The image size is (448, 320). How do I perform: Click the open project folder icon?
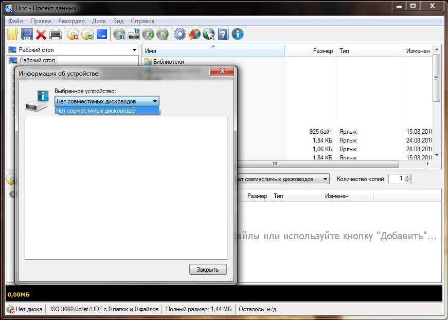(12, 34)
